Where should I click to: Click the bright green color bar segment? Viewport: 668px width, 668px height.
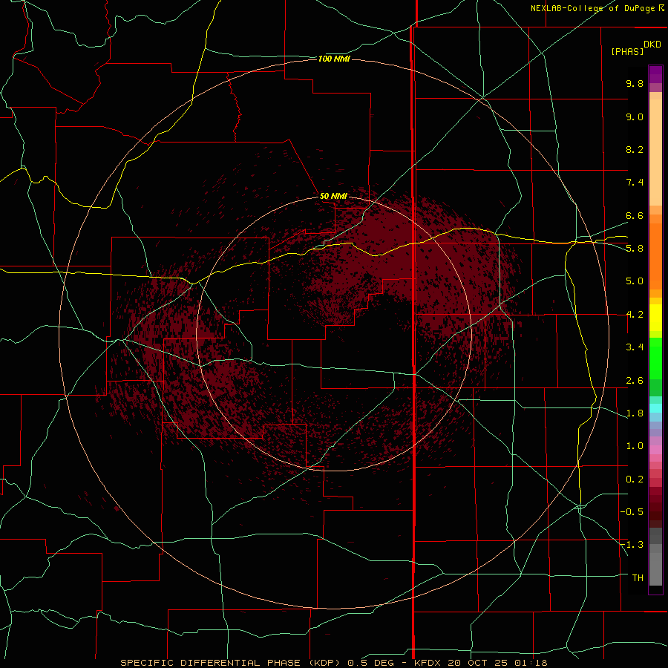(655, 358)
